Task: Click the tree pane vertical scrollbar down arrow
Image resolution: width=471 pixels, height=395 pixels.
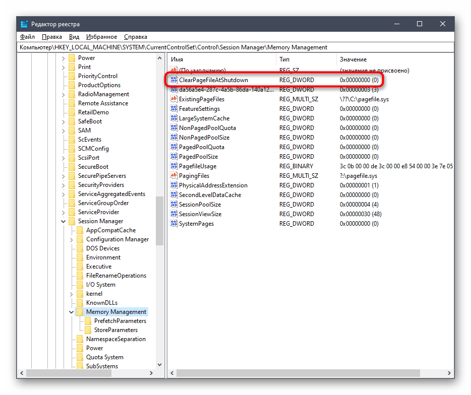Action: click(159, 364)
